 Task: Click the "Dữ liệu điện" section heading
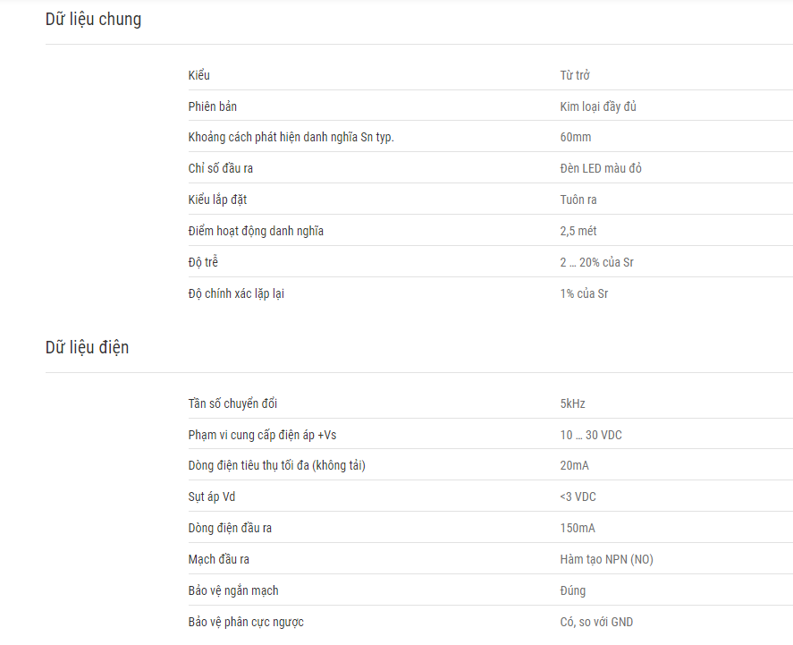point(87,348)
